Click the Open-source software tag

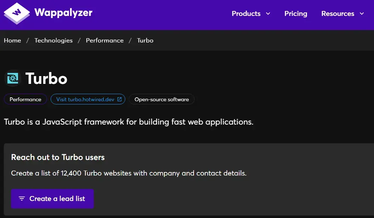[x=161, y=99]
